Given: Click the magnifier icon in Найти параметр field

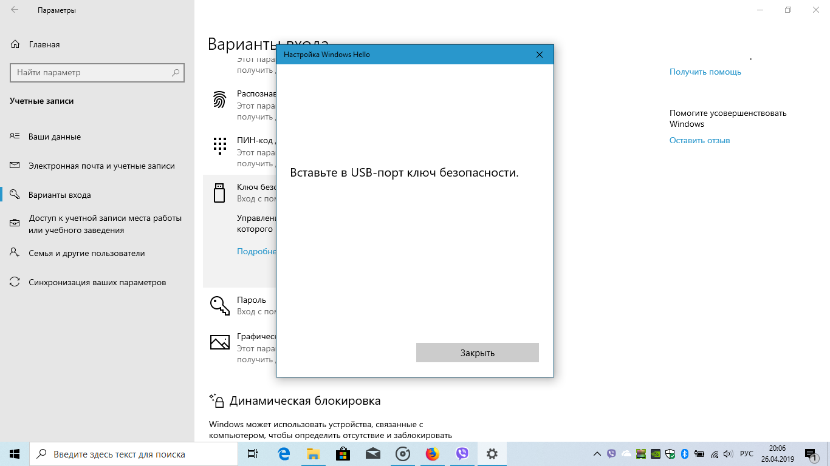Looking at the screenshot, I should tap(176, 73).
